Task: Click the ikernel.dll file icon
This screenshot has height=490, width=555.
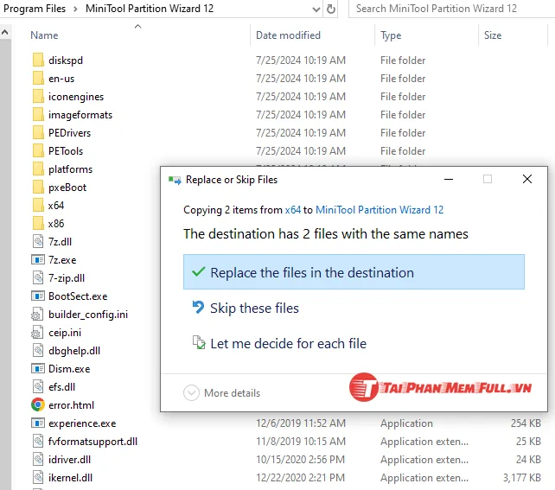Action: (38, 478)
